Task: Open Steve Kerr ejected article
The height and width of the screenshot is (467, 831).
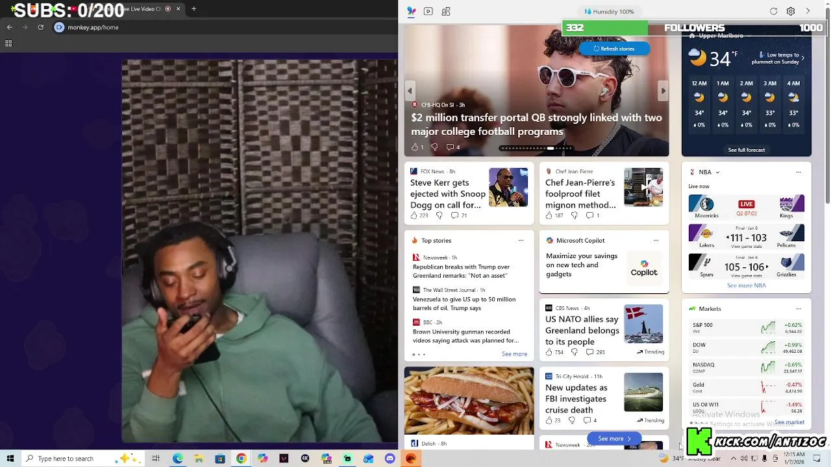Action: pyautogui.click(x=447, y=193)
